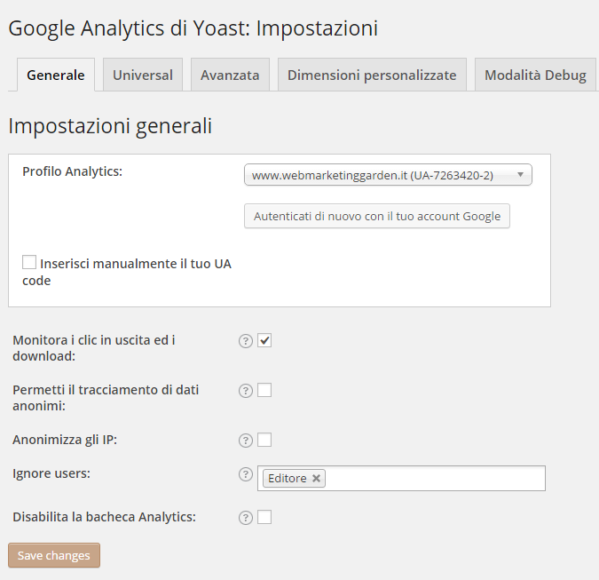This screenshot has width=599, height=580.
Task: Remove the Editore tag
Action: 316,478
